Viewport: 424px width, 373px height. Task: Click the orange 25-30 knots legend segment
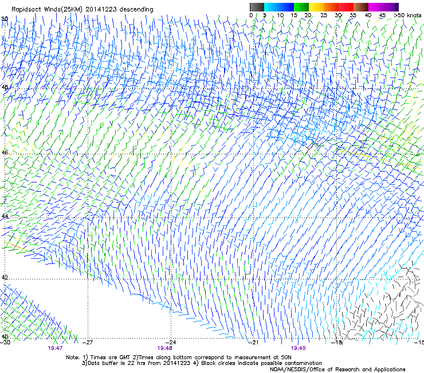[331, 7]
